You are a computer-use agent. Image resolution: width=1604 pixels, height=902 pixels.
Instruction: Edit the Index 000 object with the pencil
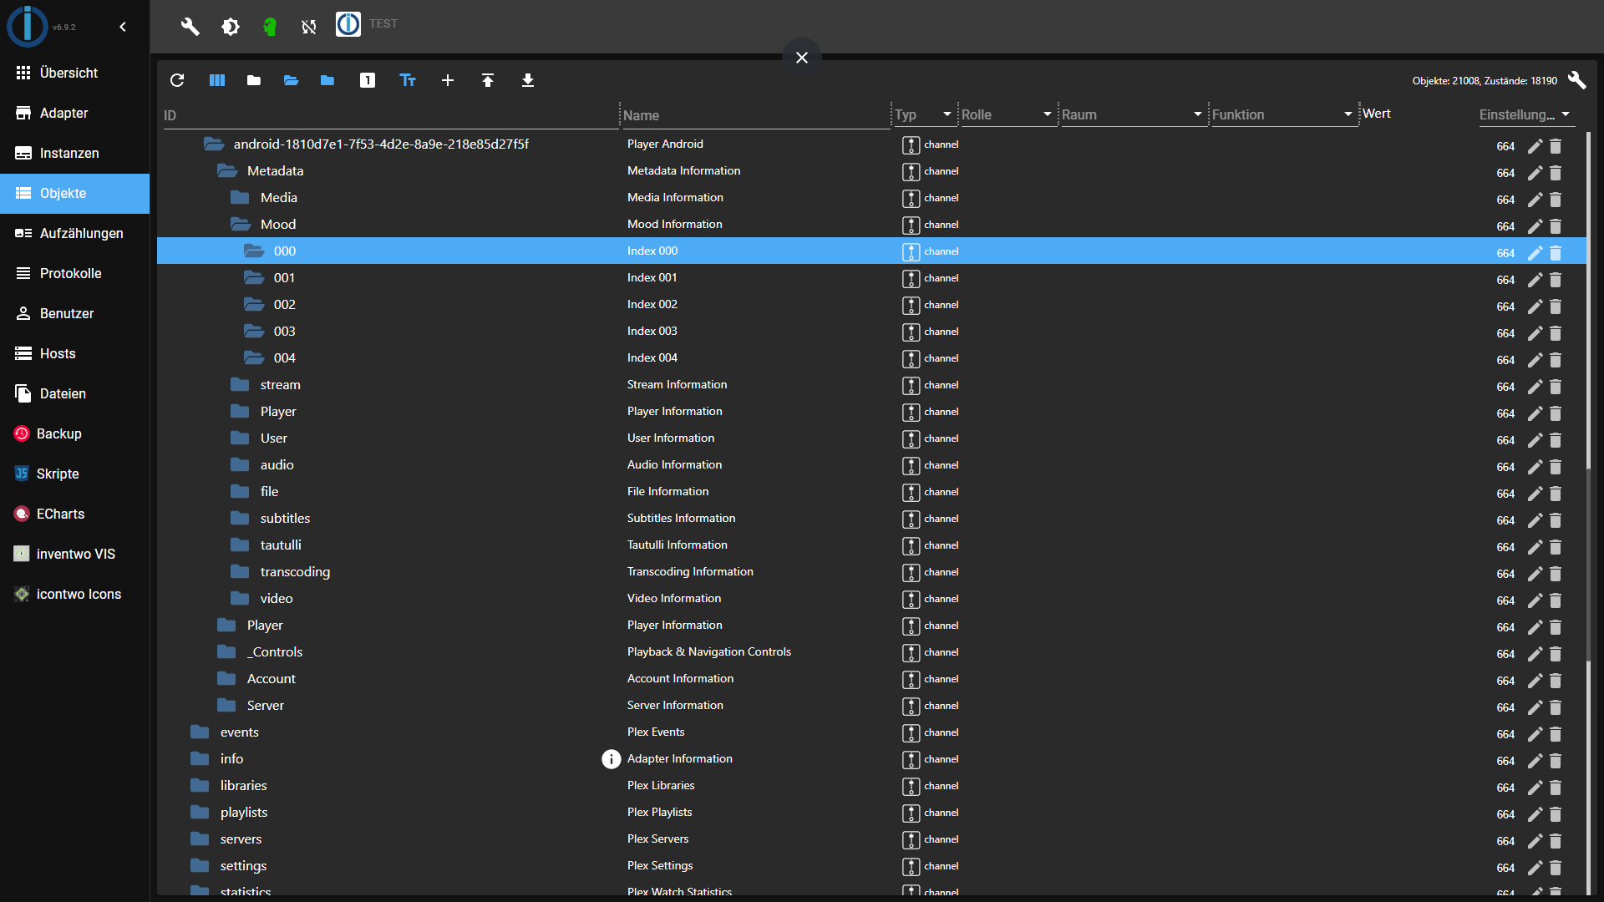[1535, 253]
